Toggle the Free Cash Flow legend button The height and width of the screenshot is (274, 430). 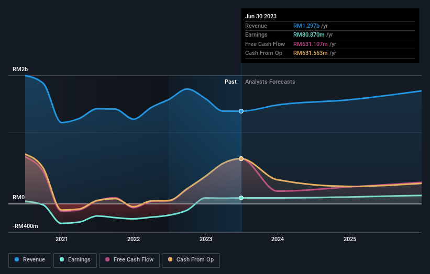[x=129, y=260]
